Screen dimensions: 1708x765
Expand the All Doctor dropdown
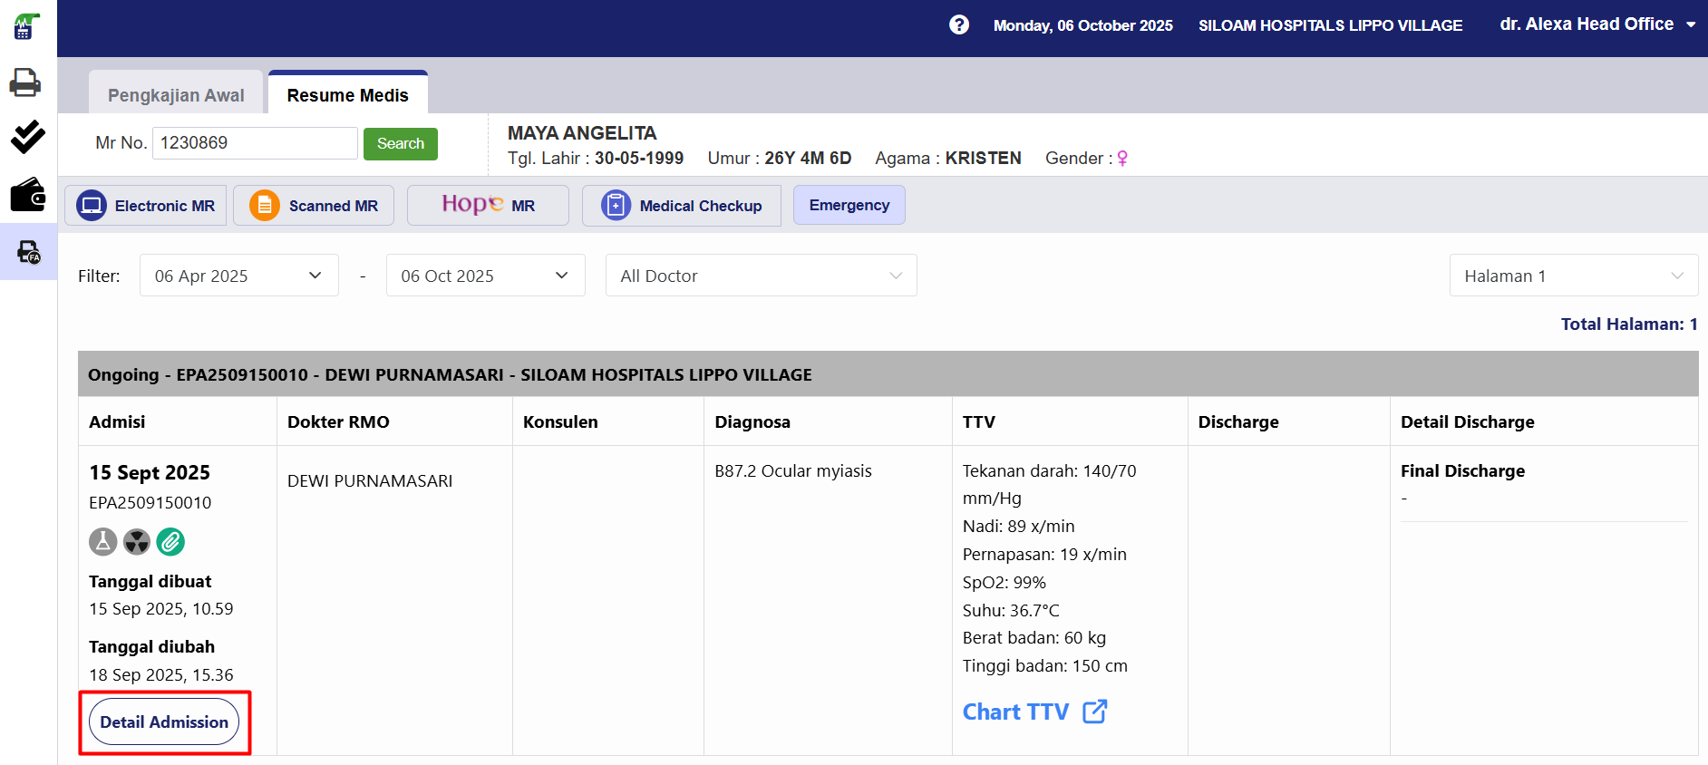pyautogui.click(x=761, y=276)
